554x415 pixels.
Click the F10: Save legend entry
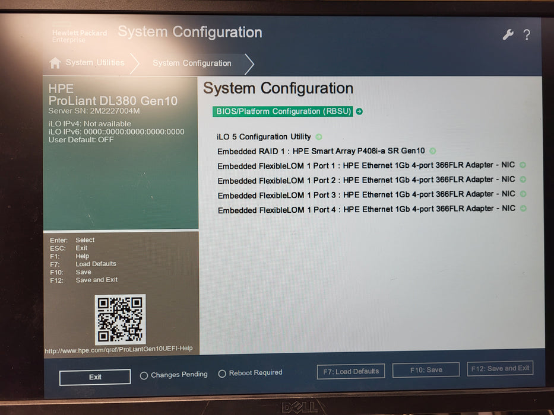(x=70, y=272)
